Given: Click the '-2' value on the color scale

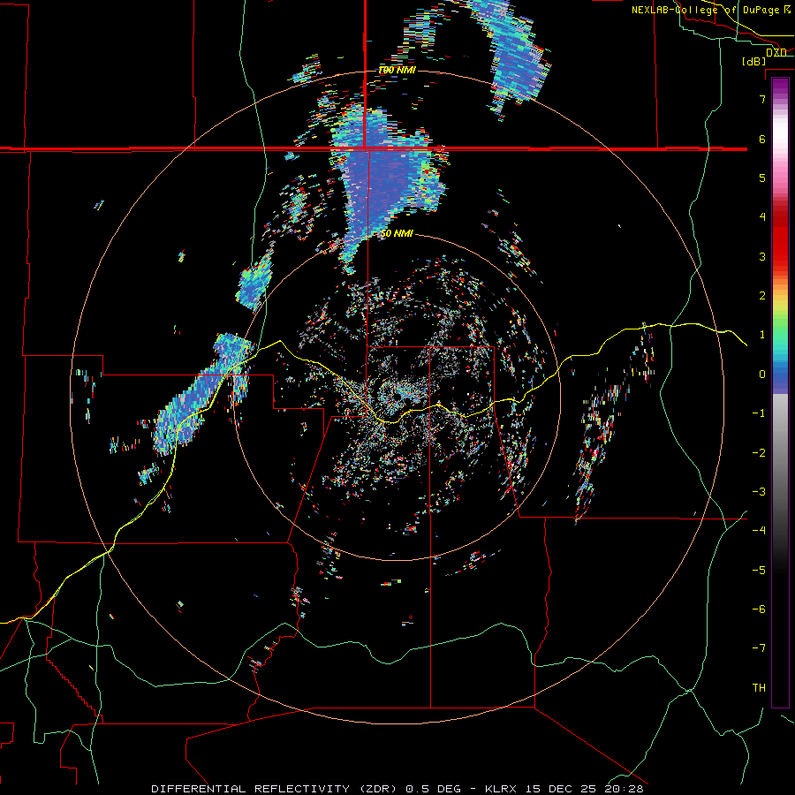Looking at the screenshot, I should (x=759, y=453).
